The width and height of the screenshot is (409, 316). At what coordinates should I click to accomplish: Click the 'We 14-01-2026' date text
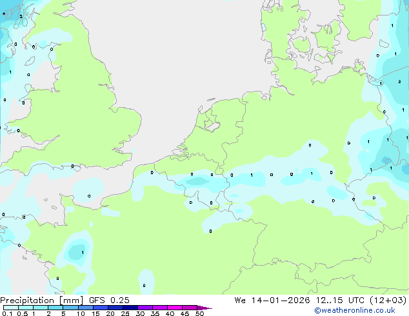(x=272, y=301)
